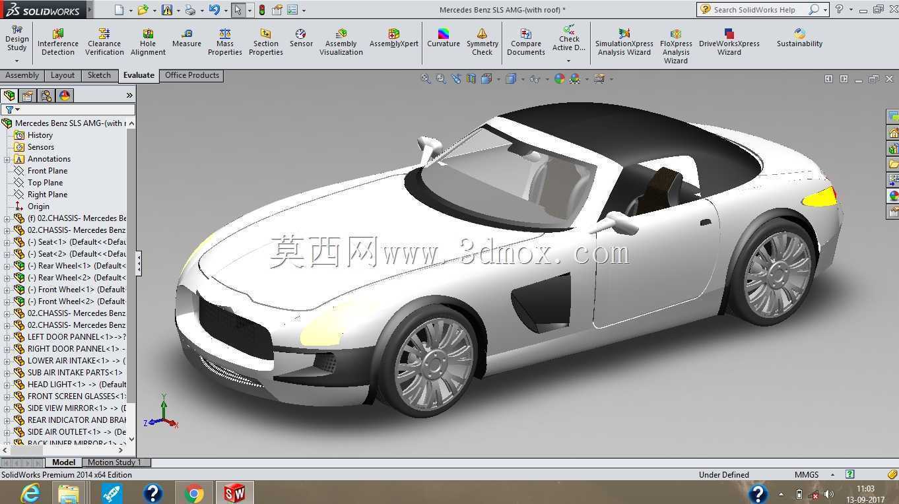The width and height of the screenshot is (899, 504).
Task: Open Hole Alignment check
Action: point(148,42)
